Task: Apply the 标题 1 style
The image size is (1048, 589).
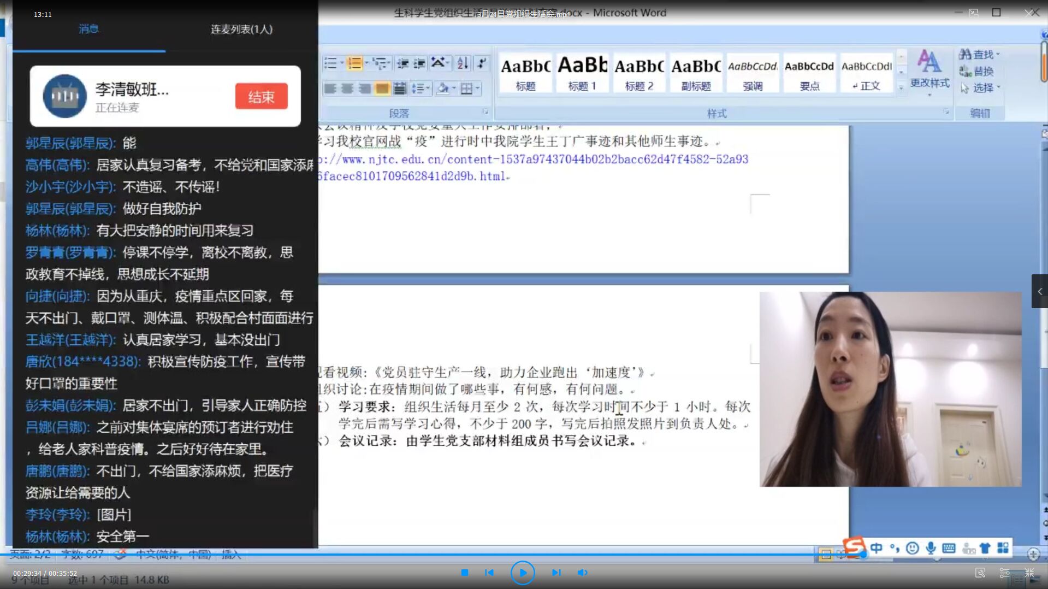Action: click(x=582, y=73)
